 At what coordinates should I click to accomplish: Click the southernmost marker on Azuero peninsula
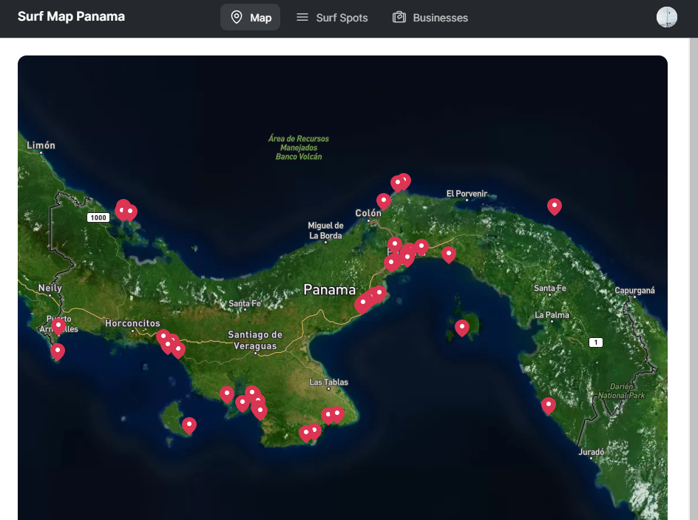pos(305,433)
